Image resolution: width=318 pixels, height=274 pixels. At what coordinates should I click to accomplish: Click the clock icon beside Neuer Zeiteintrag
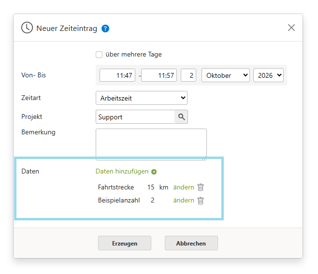[x=27, y=28]
